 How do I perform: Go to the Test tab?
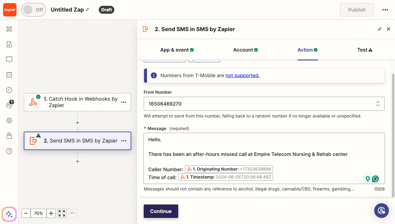(365, 50)
